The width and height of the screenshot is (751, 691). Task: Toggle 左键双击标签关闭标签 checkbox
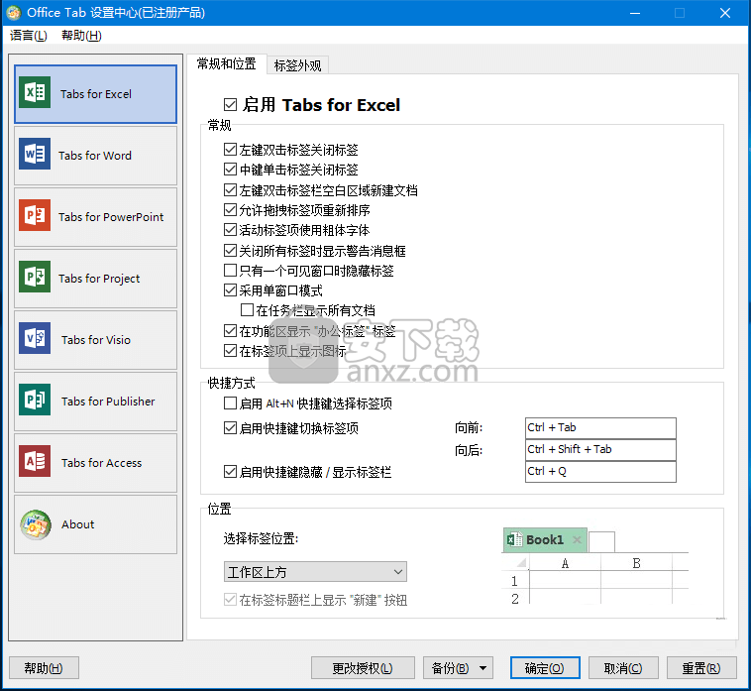pyautogui.click(x=231, y=150)
